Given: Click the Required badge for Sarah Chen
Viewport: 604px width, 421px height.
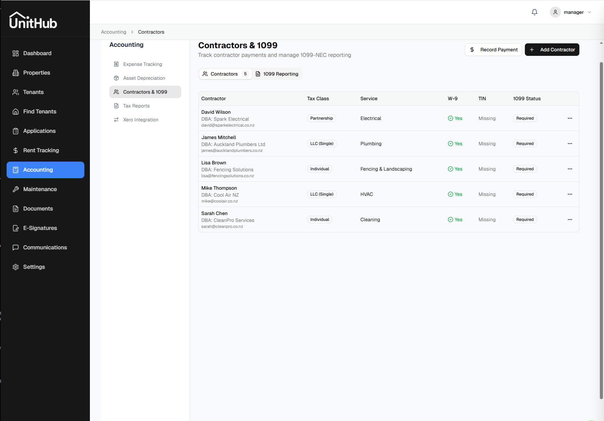Looking at the screenshot, I should 525,220.
